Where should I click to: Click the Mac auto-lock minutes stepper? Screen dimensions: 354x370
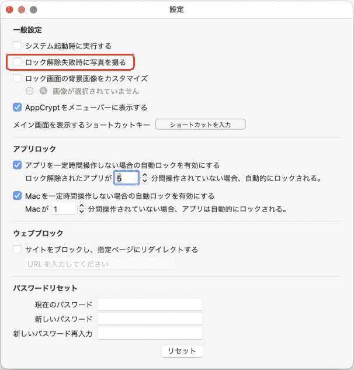point(81,208)
